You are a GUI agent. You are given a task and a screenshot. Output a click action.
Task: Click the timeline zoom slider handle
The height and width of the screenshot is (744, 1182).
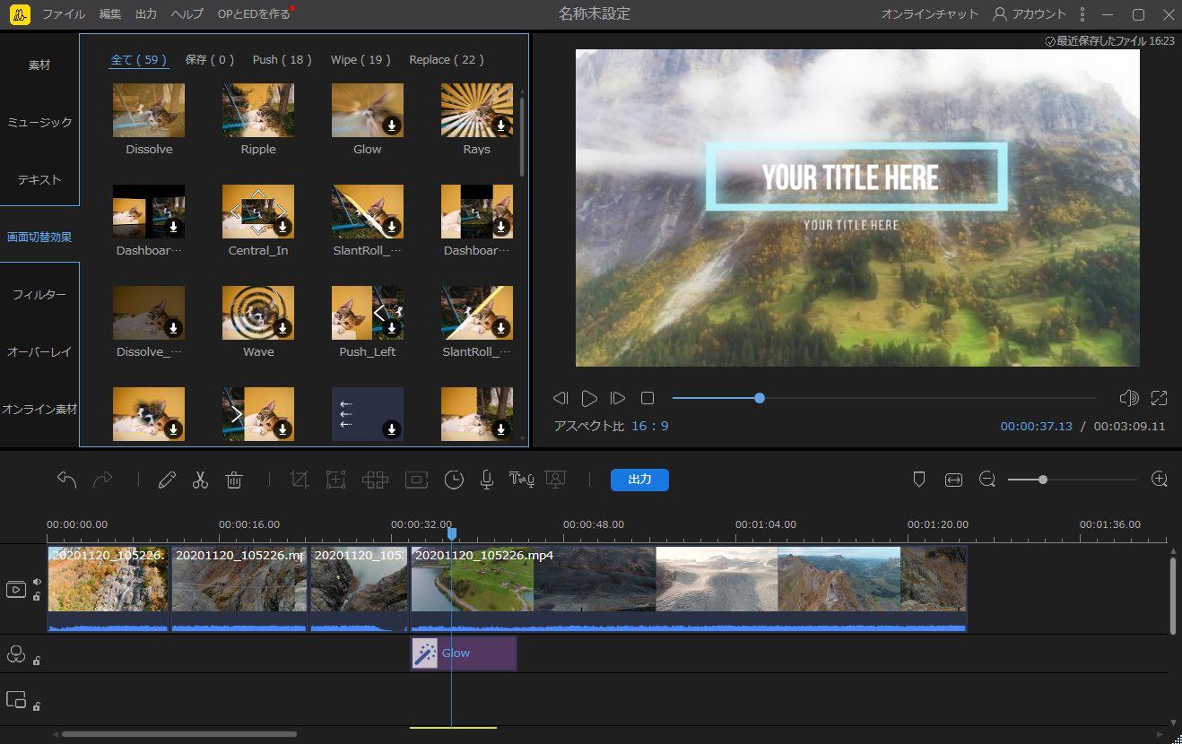click(x=1043, y=480)
